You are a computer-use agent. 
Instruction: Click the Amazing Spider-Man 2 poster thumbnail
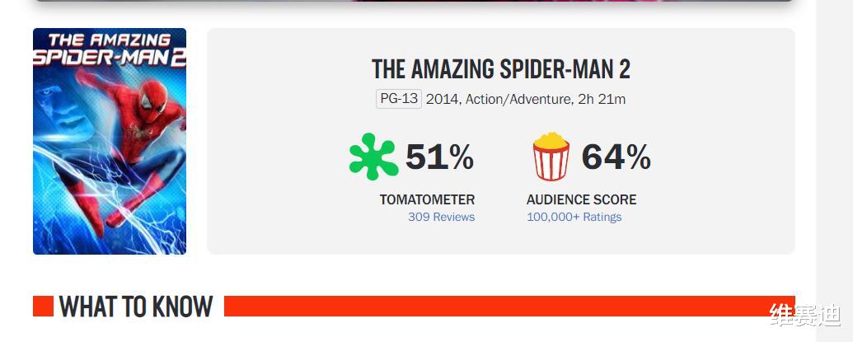point(110,142)
